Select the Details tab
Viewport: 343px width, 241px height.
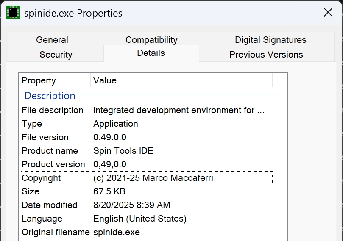pyautogui.click(x=151, y=53)
